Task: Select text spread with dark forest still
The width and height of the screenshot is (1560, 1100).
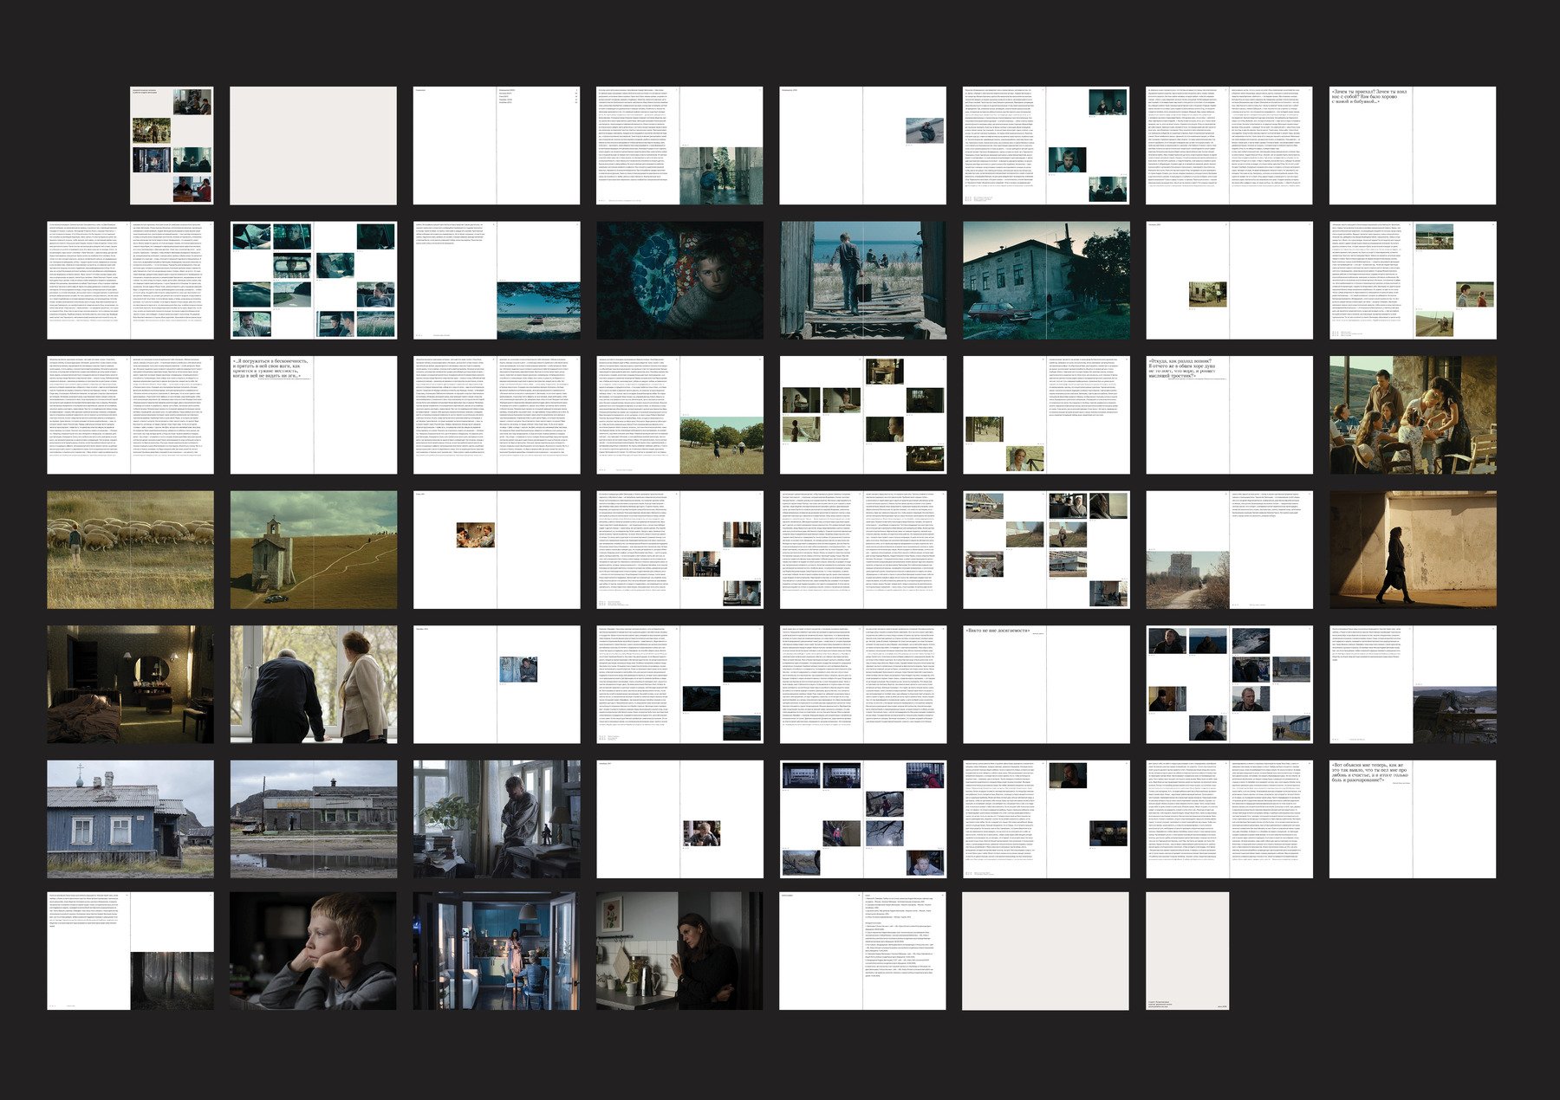Action: [x=131, y=951]
